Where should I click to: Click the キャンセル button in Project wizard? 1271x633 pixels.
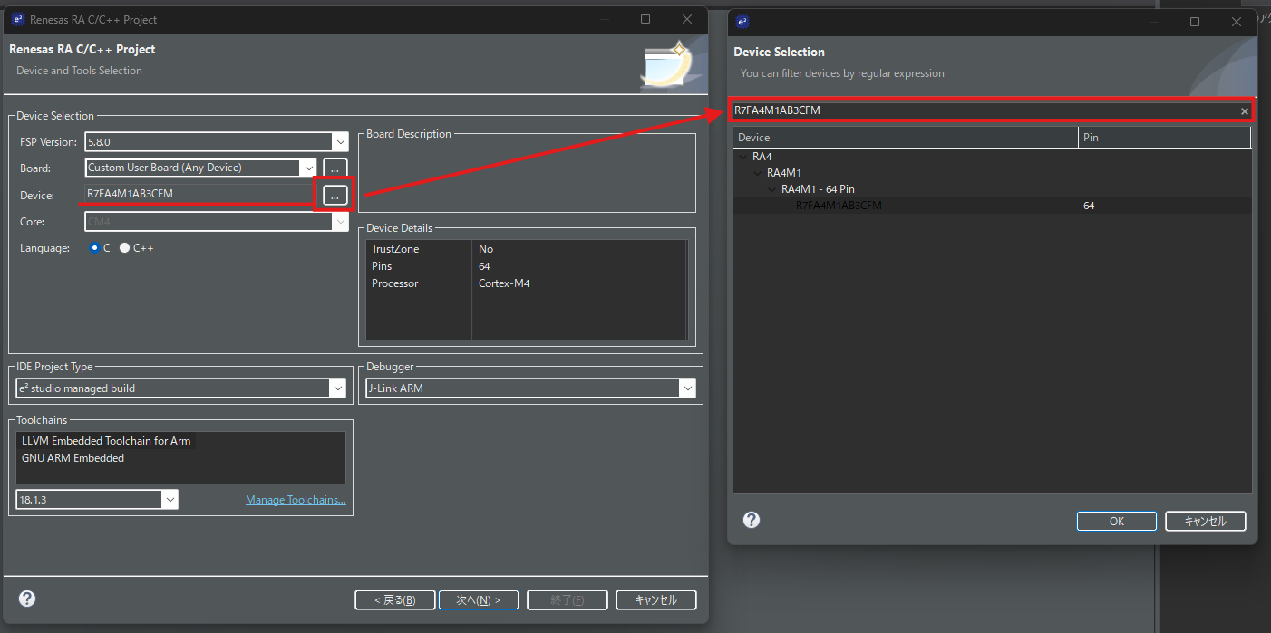[656, 599]
